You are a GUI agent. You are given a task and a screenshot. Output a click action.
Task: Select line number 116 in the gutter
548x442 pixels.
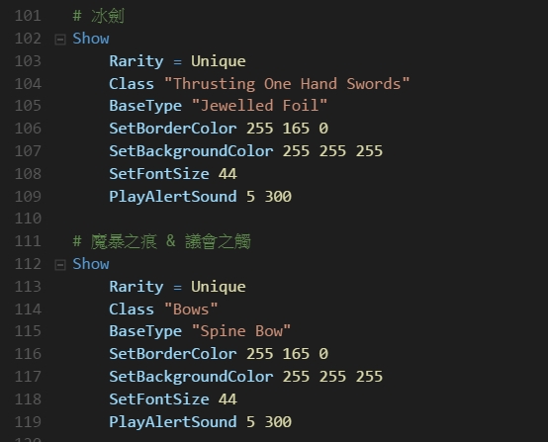(x=28, y=354)
